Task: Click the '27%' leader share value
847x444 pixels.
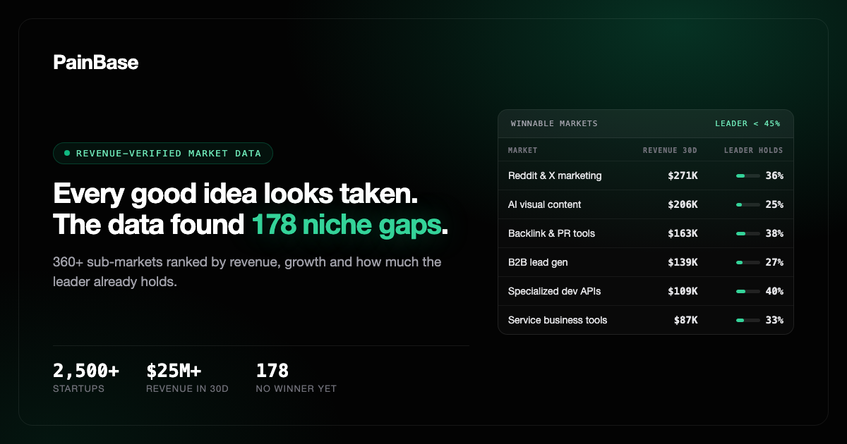Action: click(774, 262)
